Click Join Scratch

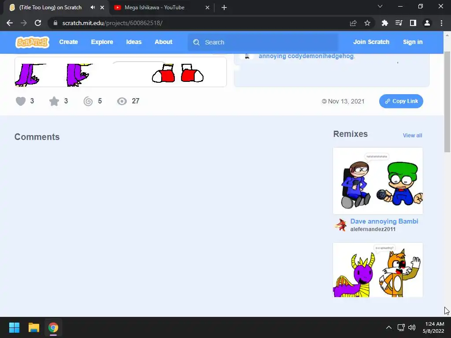click(x=371, y=42)
